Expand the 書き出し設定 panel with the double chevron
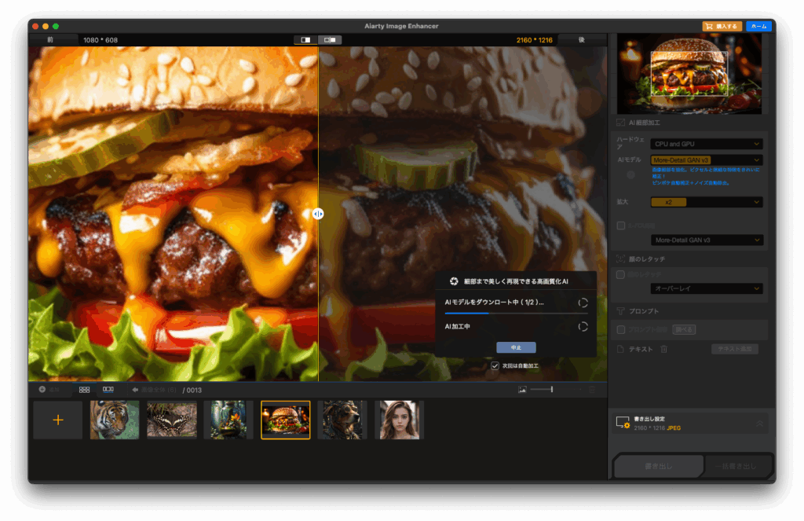 (x=759, y=423)
